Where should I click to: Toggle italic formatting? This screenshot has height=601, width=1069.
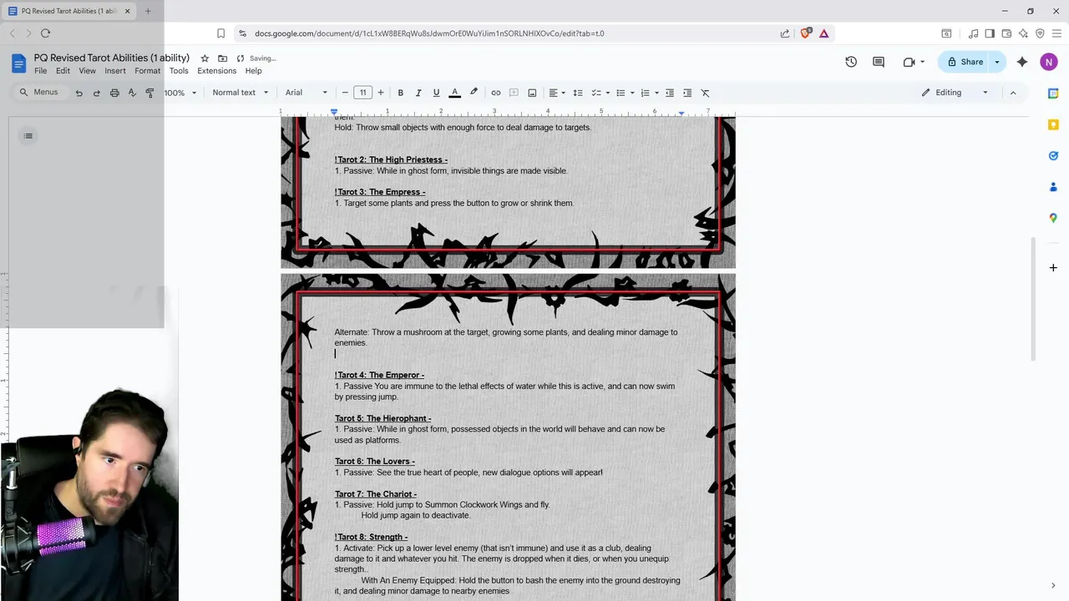click(418, 93)
